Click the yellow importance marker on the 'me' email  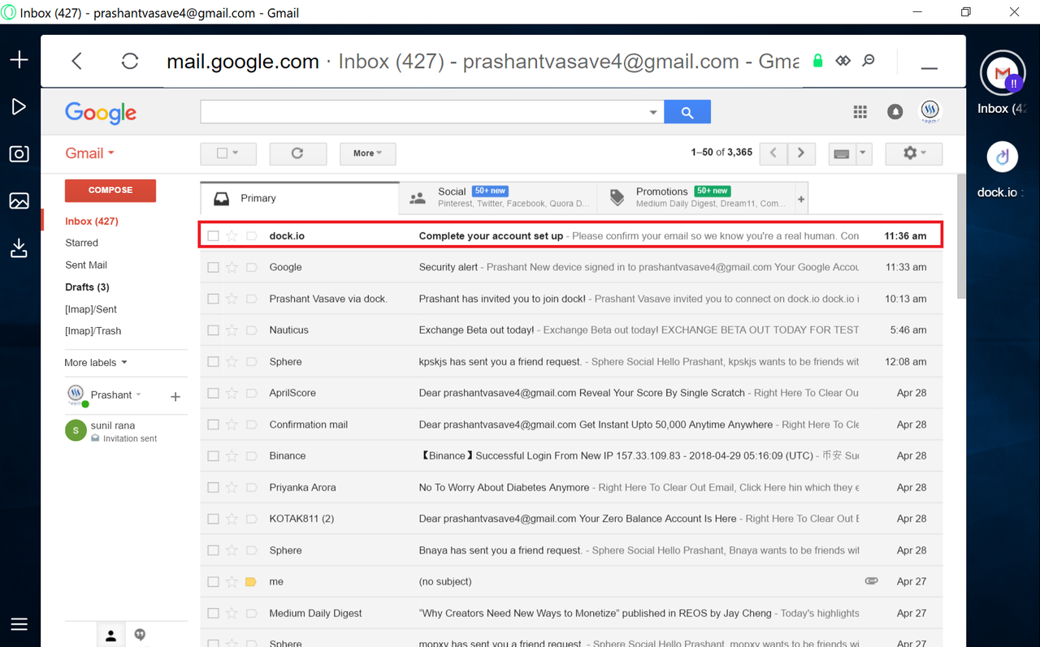[251, 582]
